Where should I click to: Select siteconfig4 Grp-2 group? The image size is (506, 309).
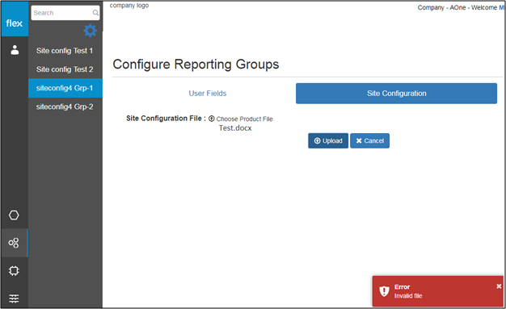[x=65, y=106]
